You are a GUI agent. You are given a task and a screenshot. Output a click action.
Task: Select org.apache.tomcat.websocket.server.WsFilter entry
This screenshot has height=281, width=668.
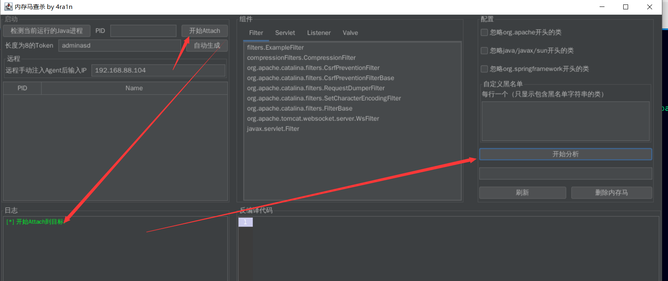coord(313,119)
